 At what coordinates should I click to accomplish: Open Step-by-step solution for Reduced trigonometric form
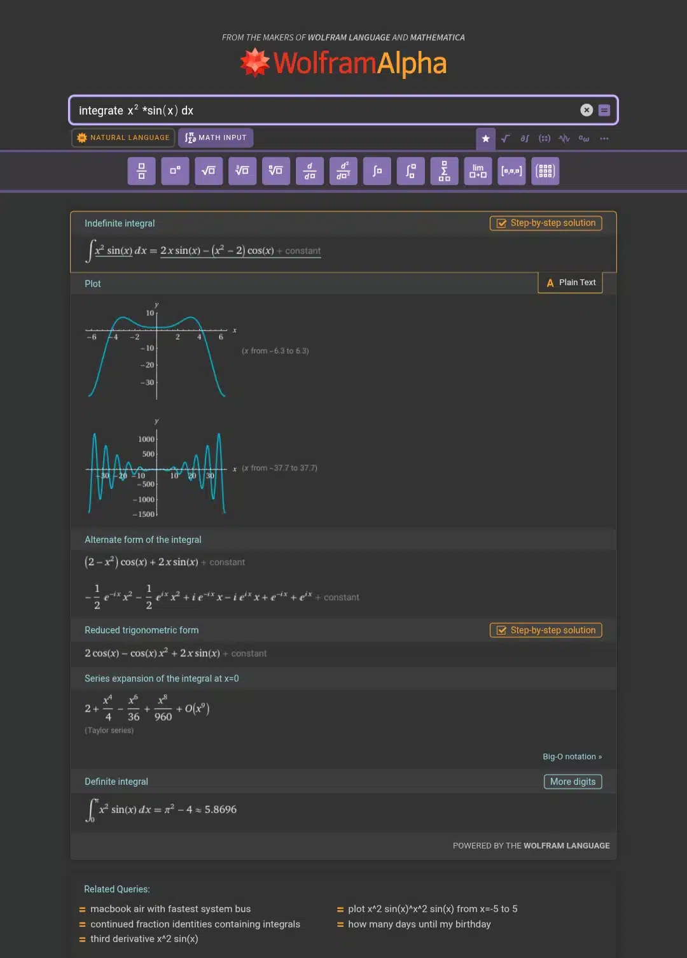coord(546,630)
